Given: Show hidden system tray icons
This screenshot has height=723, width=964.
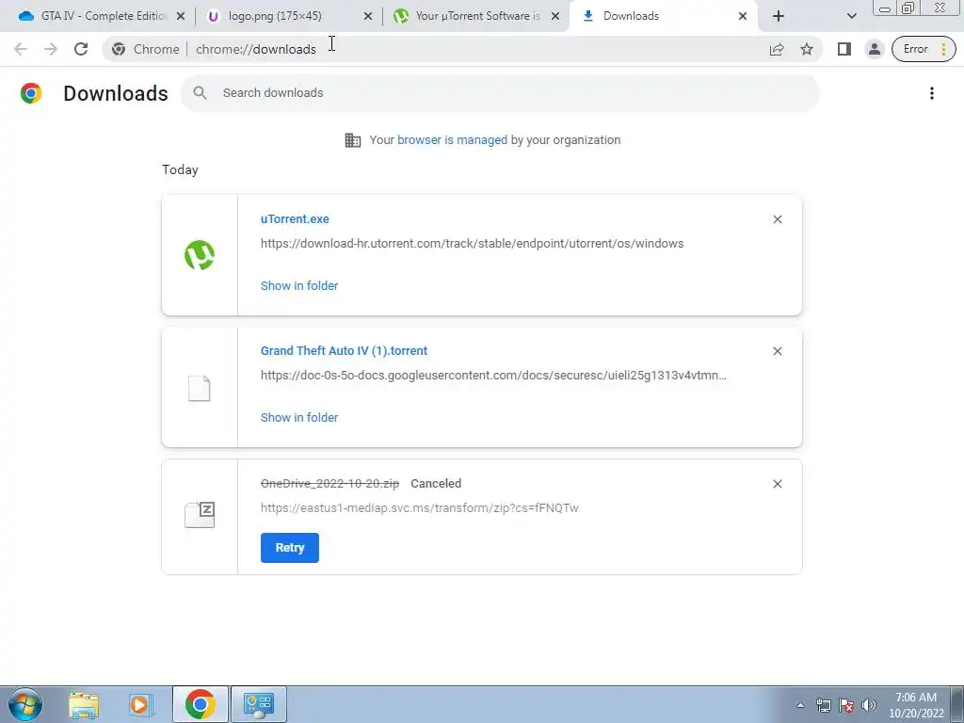Looking at the screenshot, I should pyautogui.click(x=800, y=705).
